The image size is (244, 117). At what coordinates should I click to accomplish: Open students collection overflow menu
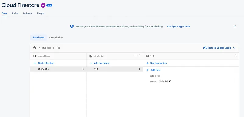(x=139, y=56)
